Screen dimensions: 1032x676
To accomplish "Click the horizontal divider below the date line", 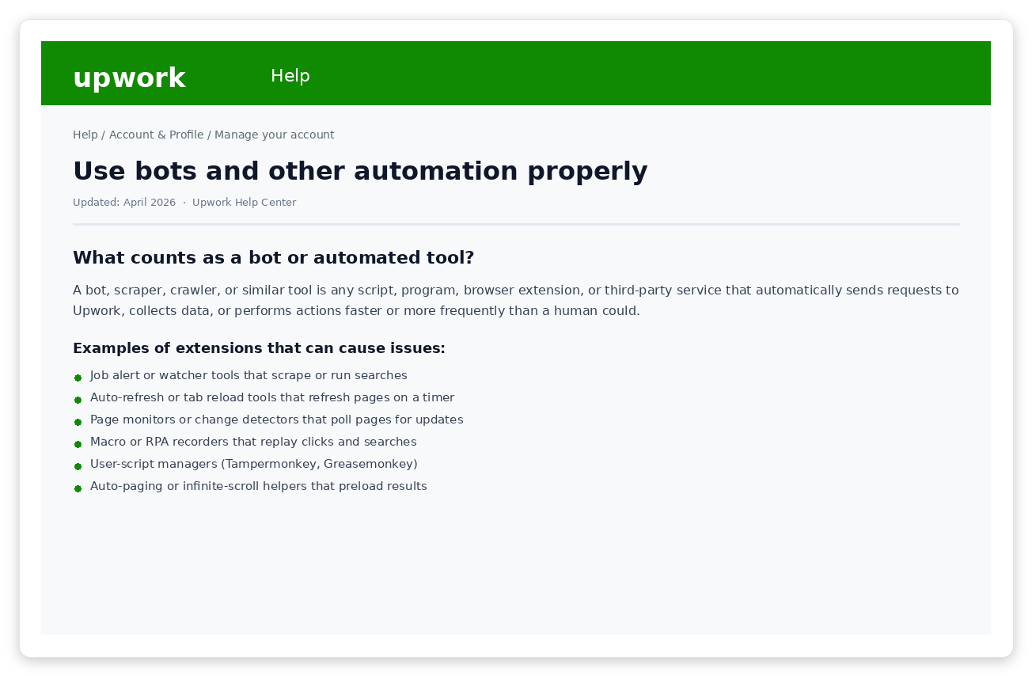I will click(x=515, y=224).
